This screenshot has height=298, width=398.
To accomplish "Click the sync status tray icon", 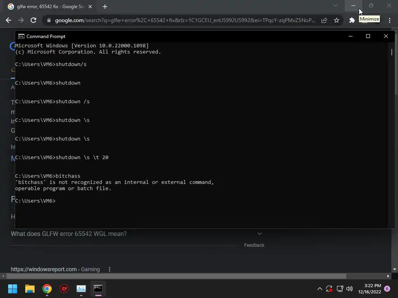I will point(329,289).
